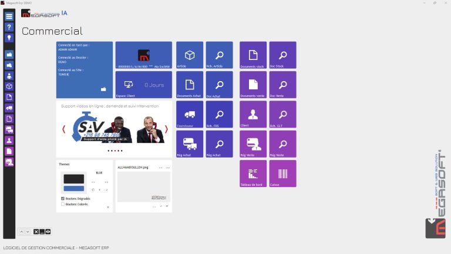Click the "0 Jours" text
Viewport: 451px width, 254px height.
[x=154, y=85]
